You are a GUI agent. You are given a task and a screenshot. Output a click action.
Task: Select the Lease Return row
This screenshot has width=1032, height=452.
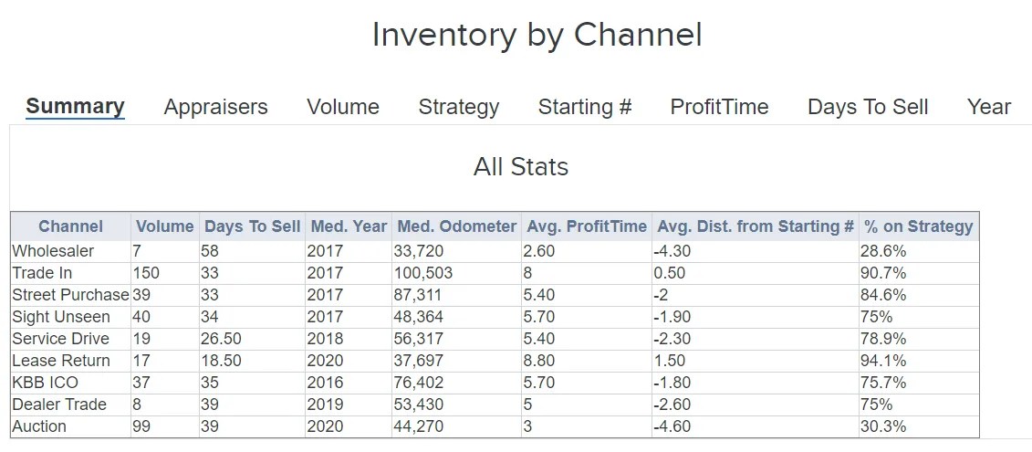coord(61,361)
